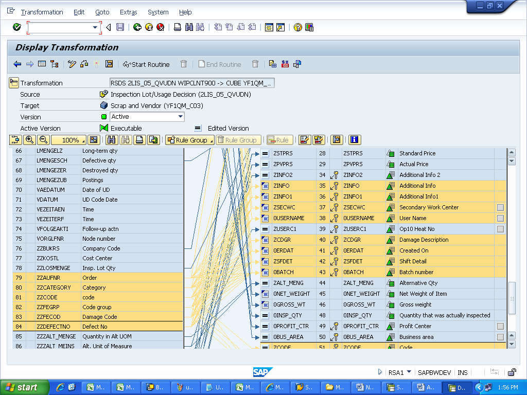This screenshot has height=395, width=527.
Task: Click the disabled End Routine button
Action: point(220,64)
